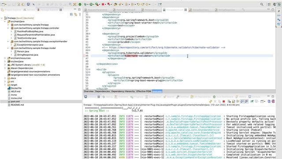This screenshot has width=282, height=159.
Task: Select ExceptionInterceptor.java in the tree
Action: pyautogui.click(x=30, y=45)
